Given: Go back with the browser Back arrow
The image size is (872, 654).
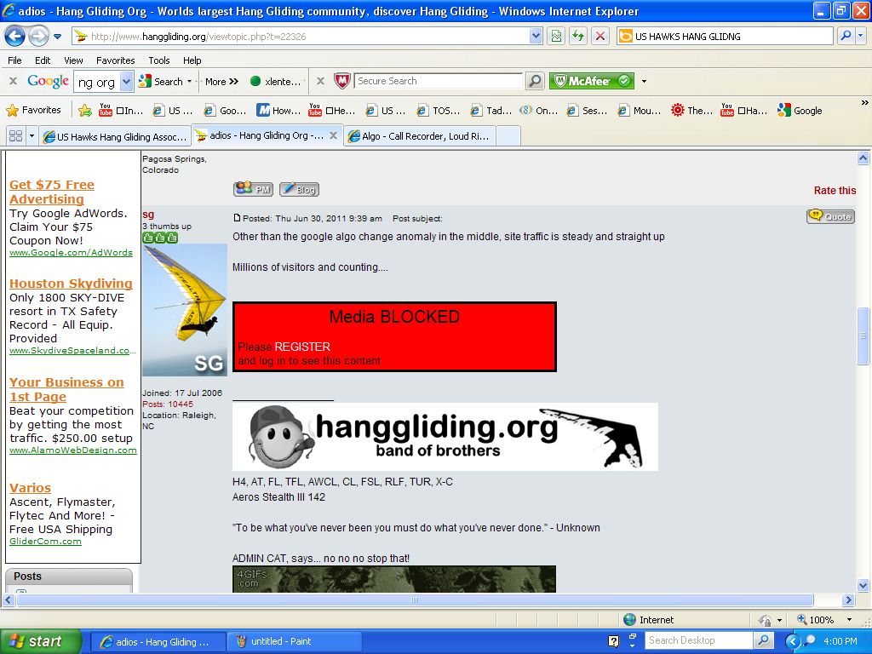Looking at the screenshot, I should coord(14,37).
